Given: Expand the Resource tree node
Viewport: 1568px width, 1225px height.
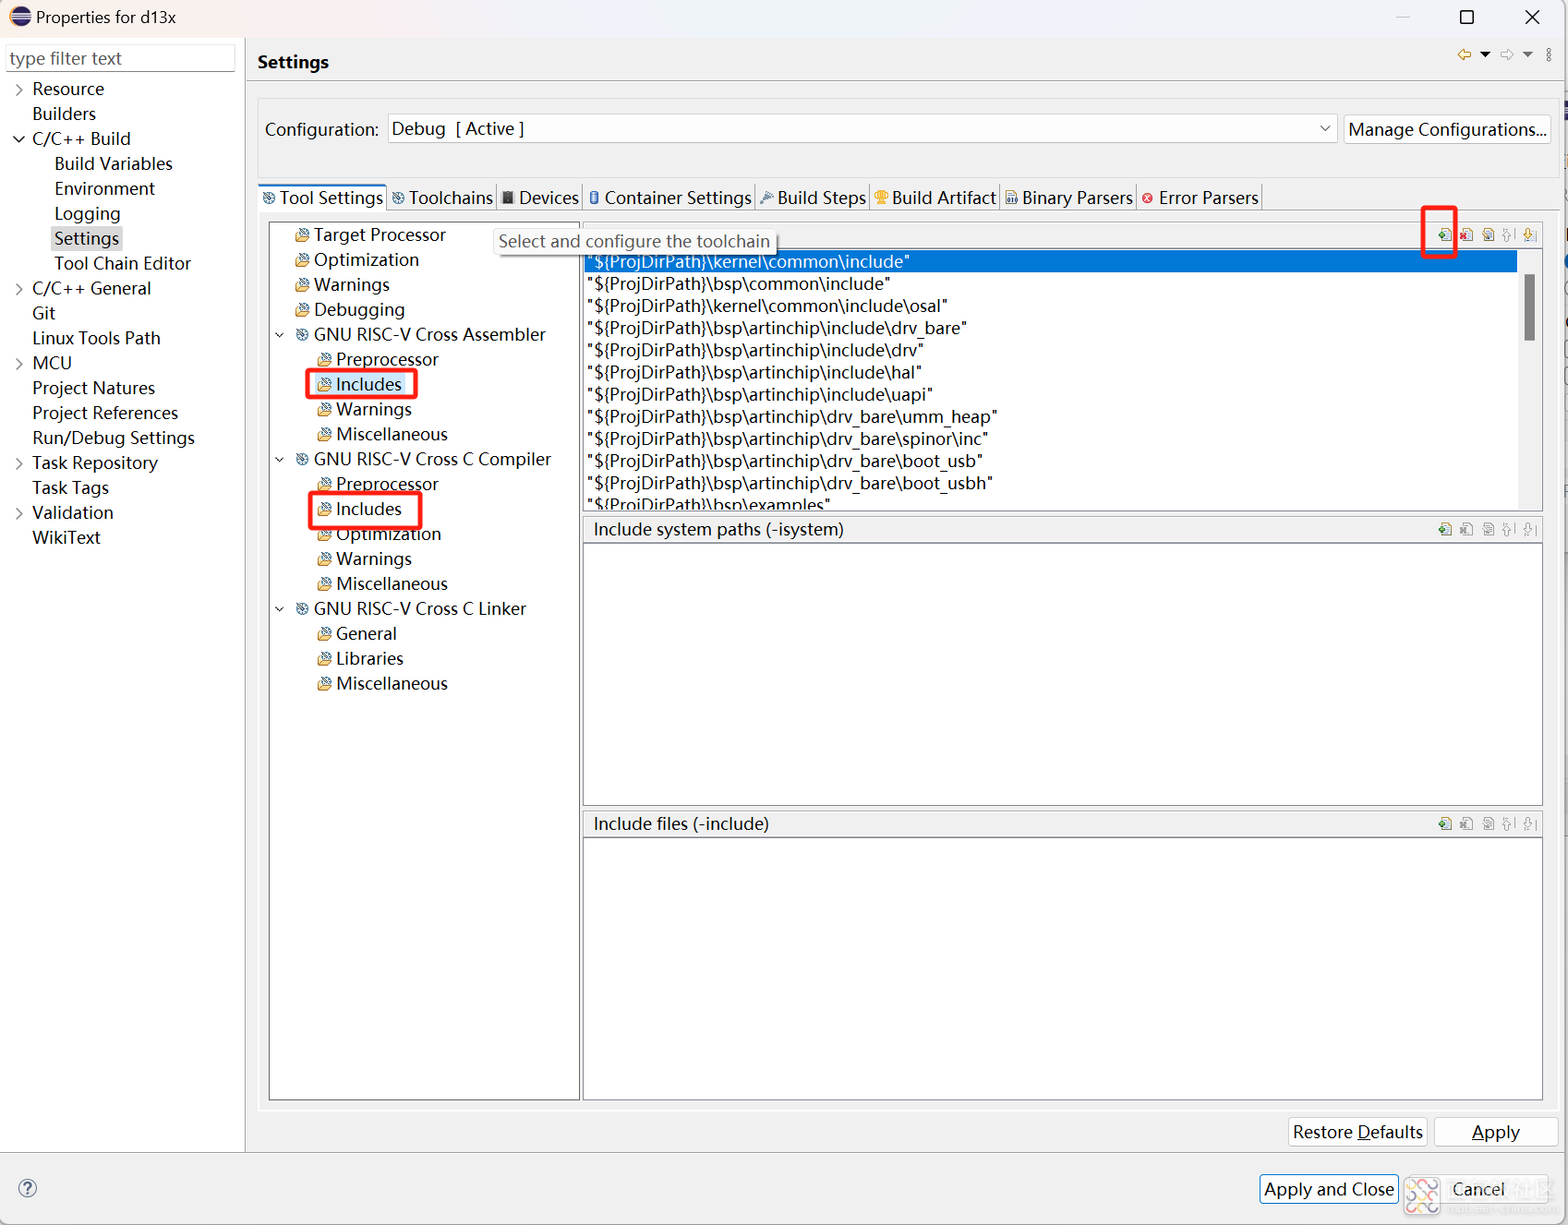Looking at the screenshot, I should tap(18, 90).
